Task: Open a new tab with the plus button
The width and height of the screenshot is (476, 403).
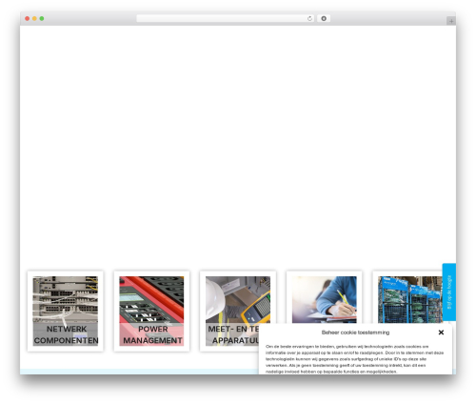Action: tap(451, 21)
